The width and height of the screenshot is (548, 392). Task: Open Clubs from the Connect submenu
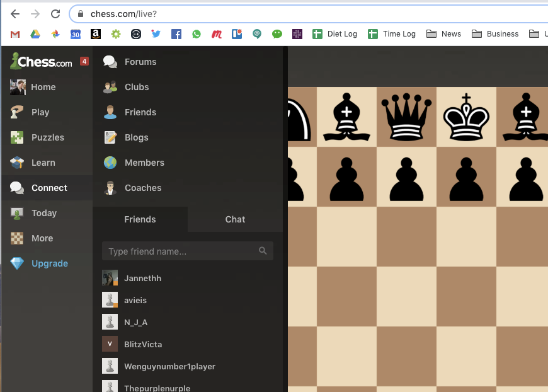pos(188,87)
